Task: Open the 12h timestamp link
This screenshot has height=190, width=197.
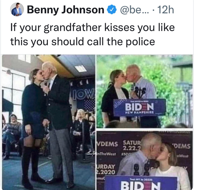Action: point(165,10)
